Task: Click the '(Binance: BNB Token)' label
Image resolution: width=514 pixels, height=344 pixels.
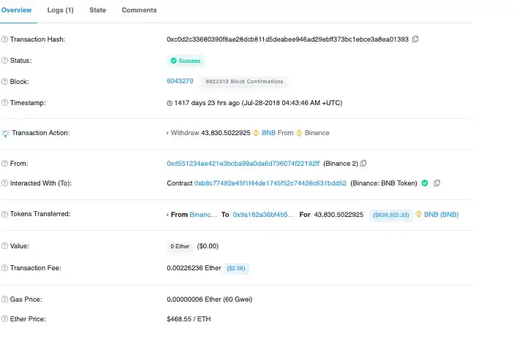Action: 384,183
